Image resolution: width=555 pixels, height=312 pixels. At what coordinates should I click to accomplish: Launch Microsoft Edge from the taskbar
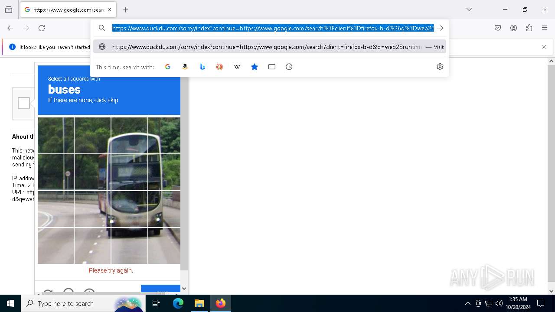click(x=178, y=303)
